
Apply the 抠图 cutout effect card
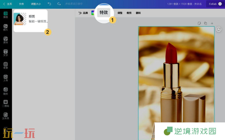pyautogui.click(x=31, y=21)
